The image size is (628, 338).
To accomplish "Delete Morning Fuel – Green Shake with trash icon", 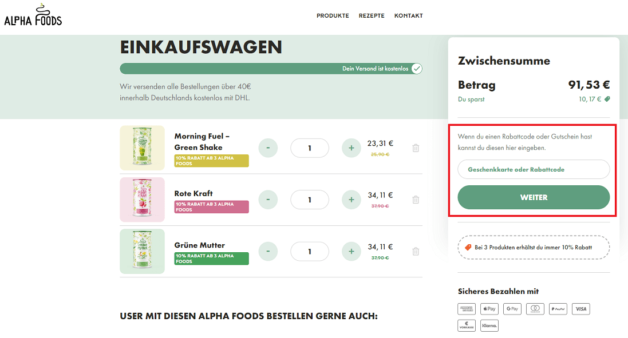I will pos(416,148).
